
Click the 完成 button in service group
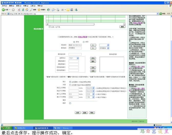pos(93,68)
